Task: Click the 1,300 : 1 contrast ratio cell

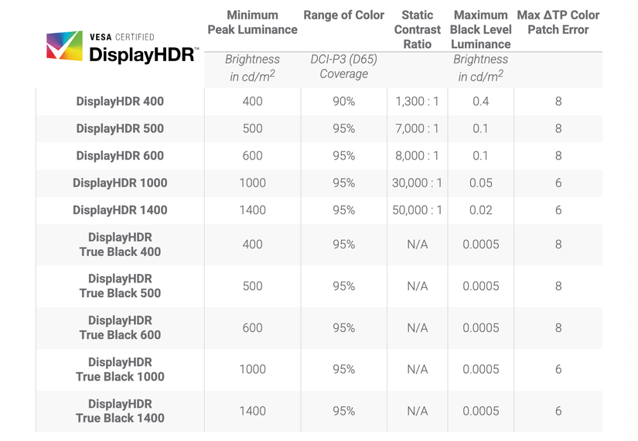Action: pyautogui.click(x=418, y=101)
